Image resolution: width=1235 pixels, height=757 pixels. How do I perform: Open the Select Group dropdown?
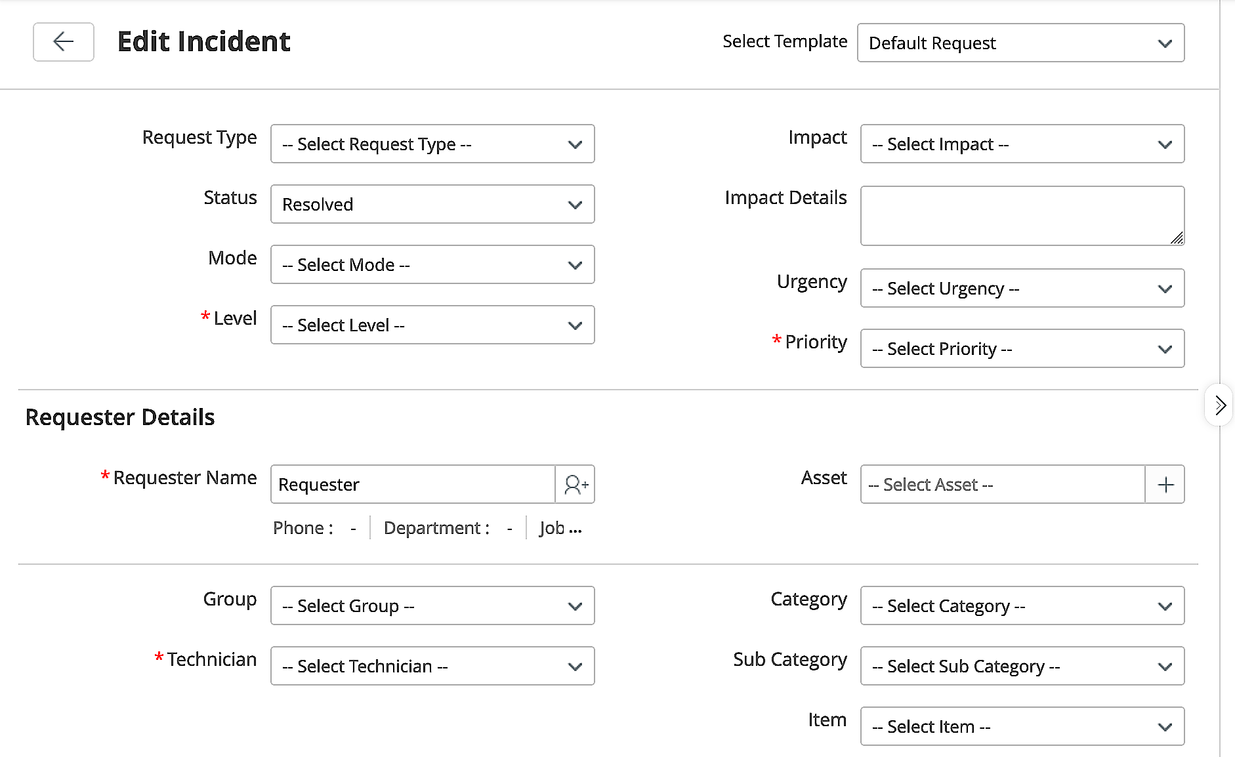point(432,605)
